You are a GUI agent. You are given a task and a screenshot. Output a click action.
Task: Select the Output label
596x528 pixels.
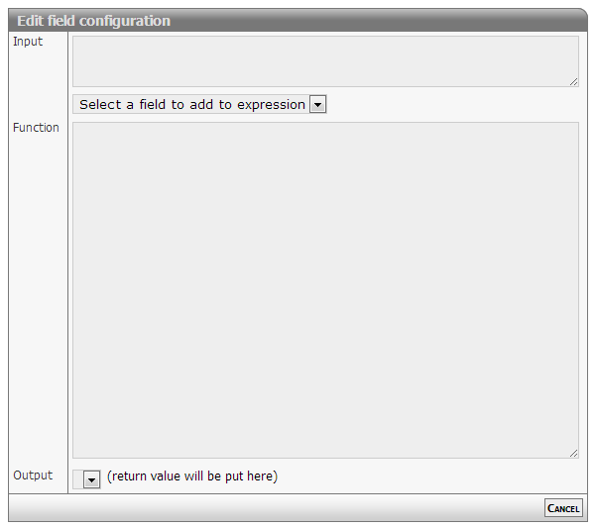coord(33,475)
